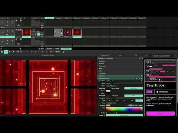
Task: Launch the red circular ring clip thumbnail
Action: (x=68, y=32)
